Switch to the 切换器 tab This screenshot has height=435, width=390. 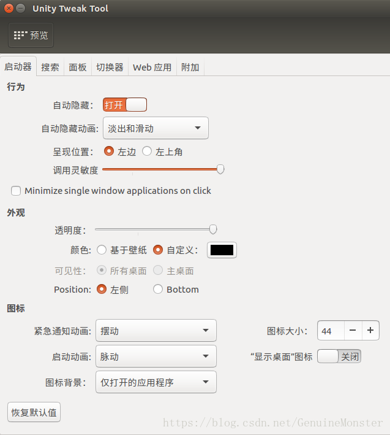coord(110,67)
